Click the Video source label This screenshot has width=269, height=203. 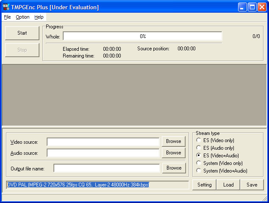click(24, 142)
